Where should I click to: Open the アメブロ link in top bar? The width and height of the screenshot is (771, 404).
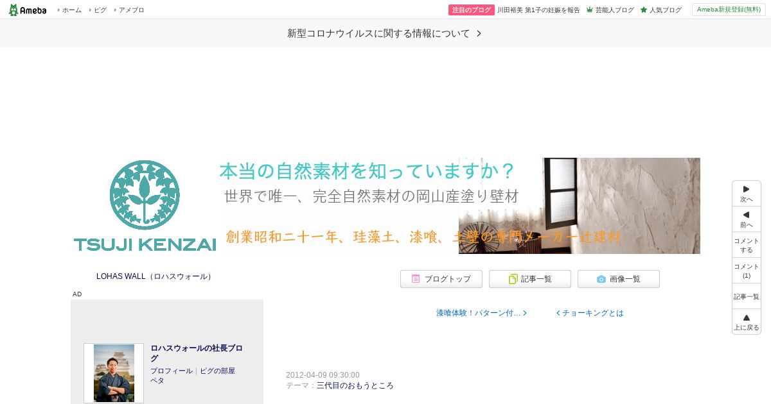[131, 10]
